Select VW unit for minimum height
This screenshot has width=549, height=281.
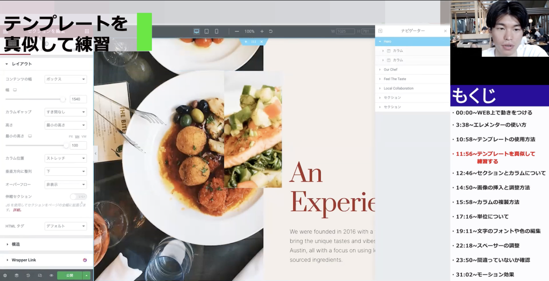click(84, 136)
